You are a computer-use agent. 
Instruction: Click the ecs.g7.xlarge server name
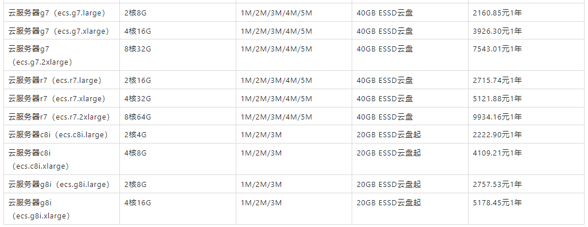coord(59,31)
